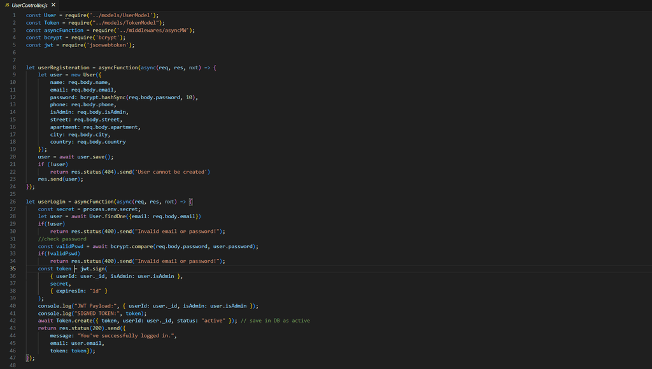Image resolution: width=652 pixels, height=369 pixels.
Task: Click line number 47 in the gutter
Action: tap(13, 358)
